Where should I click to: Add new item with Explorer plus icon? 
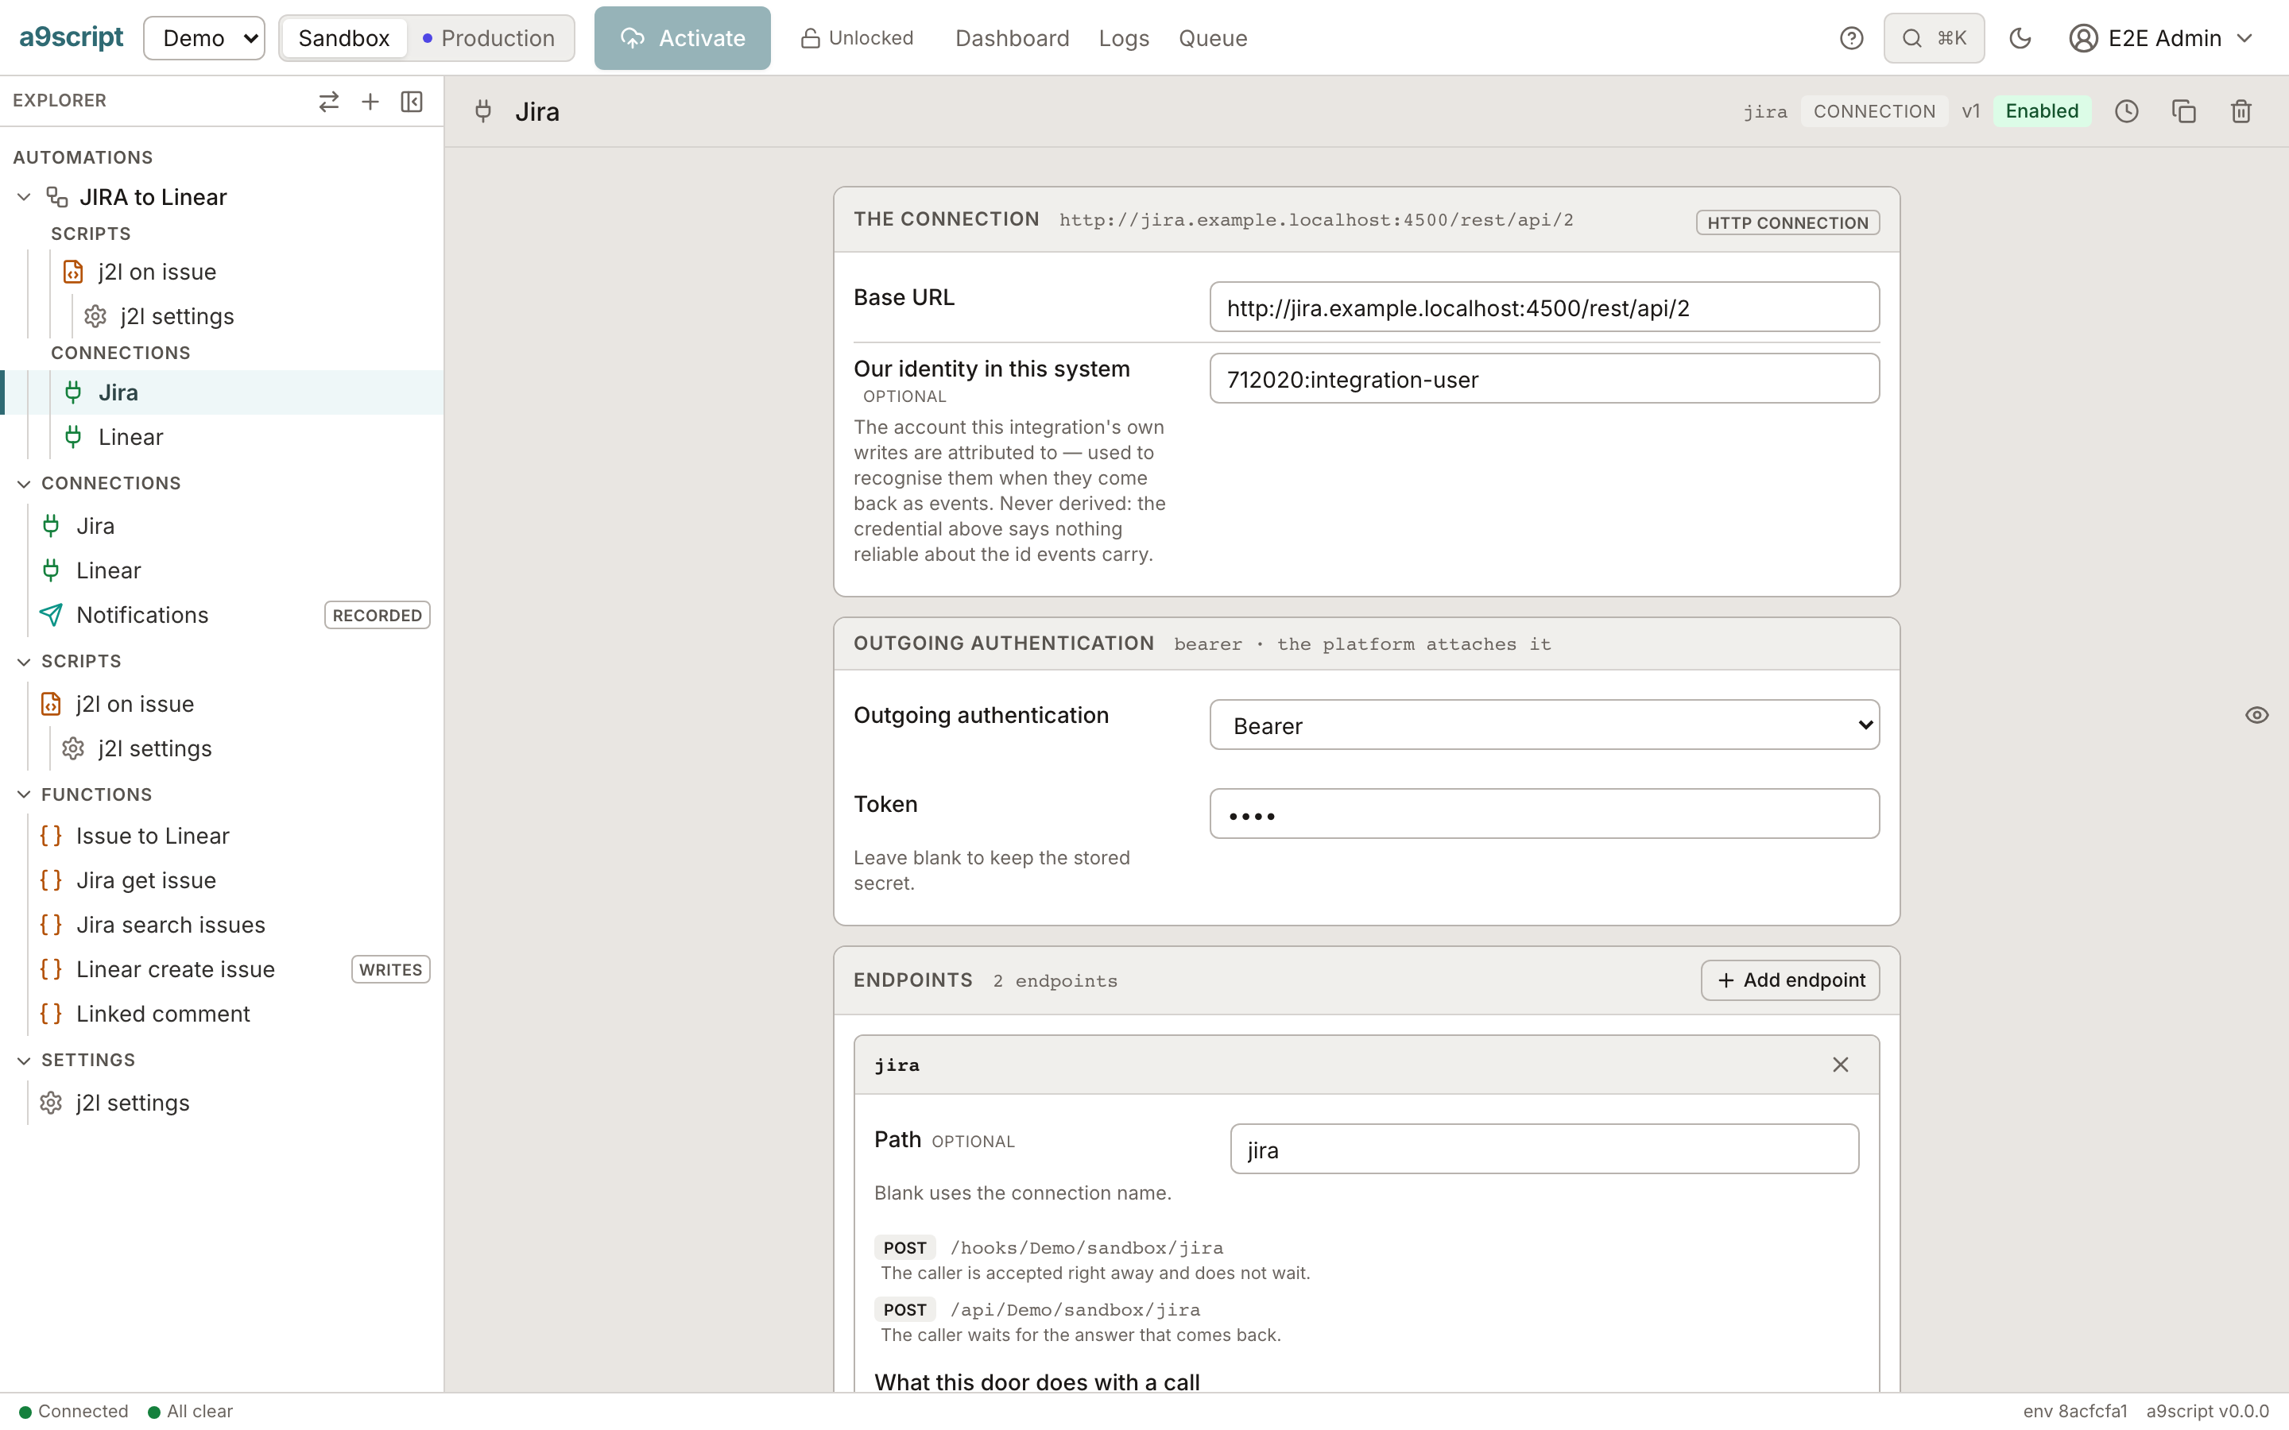pos(370,101)
